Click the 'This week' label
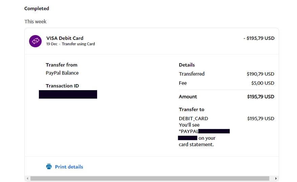The height and width of the screenshot is (182, 297). 35,22
